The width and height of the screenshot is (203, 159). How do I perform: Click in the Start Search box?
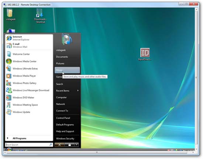27,145
